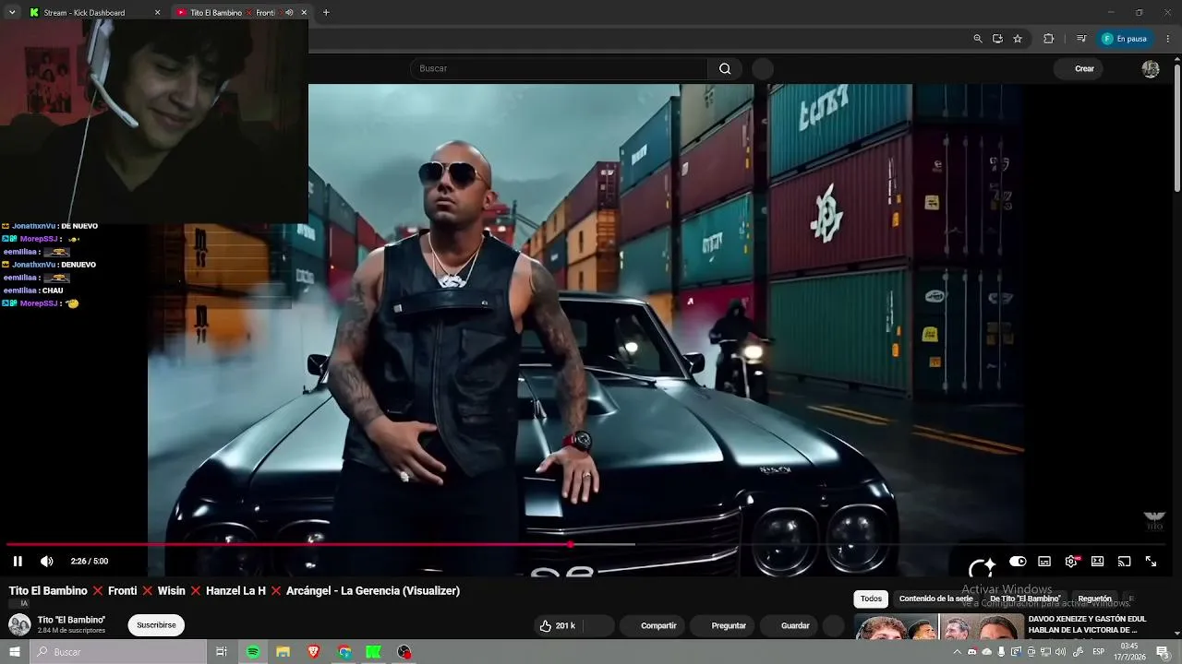Mute the video with the speaker icon
The image size is (1182, 664).
pyautogui.click(x=47, y=561)
